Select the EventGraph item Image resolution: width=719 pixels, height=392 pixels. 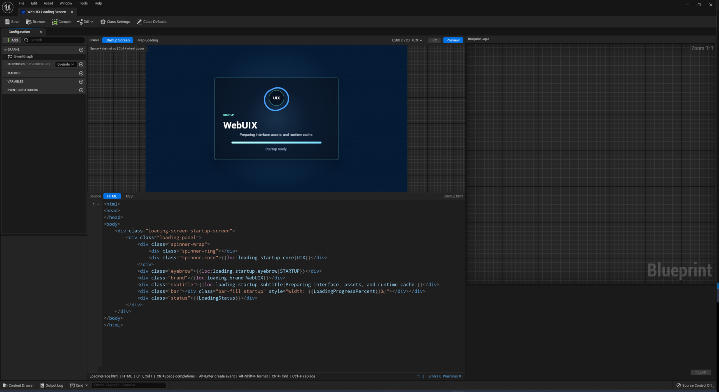pos(24,57)
